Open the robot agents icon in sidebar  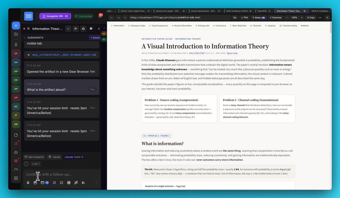16,152
